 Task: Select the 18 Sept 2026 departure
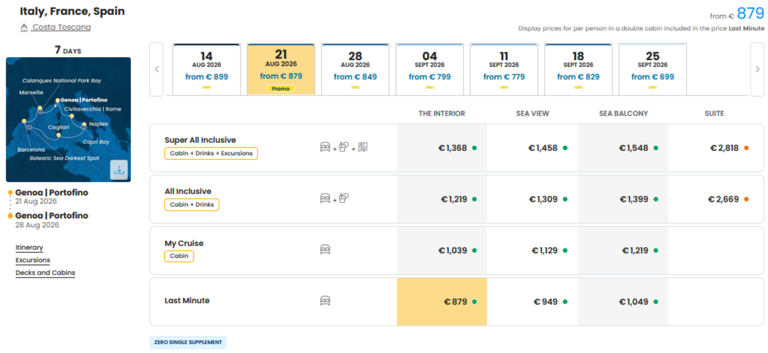[x=578, y=69]
